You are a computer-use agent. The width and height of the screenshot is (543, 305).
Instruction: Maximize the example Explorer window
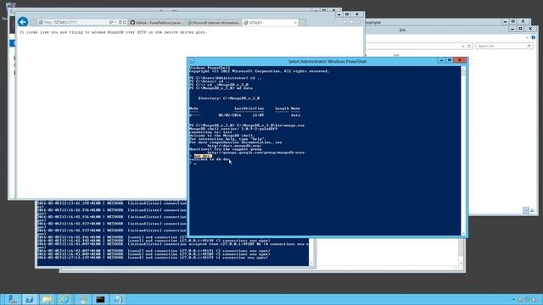512,21
